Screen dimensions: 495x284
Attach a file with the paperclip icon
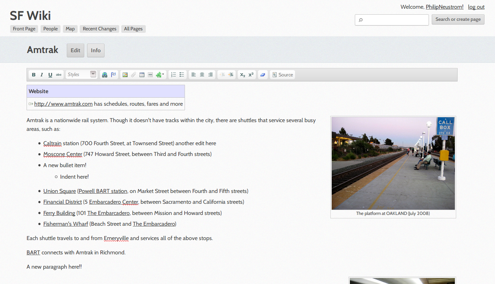point(133,75)
